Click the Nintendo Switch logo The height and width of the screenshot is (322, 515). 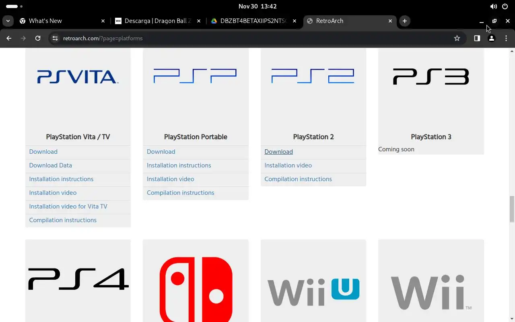click(x=196, y=289)
